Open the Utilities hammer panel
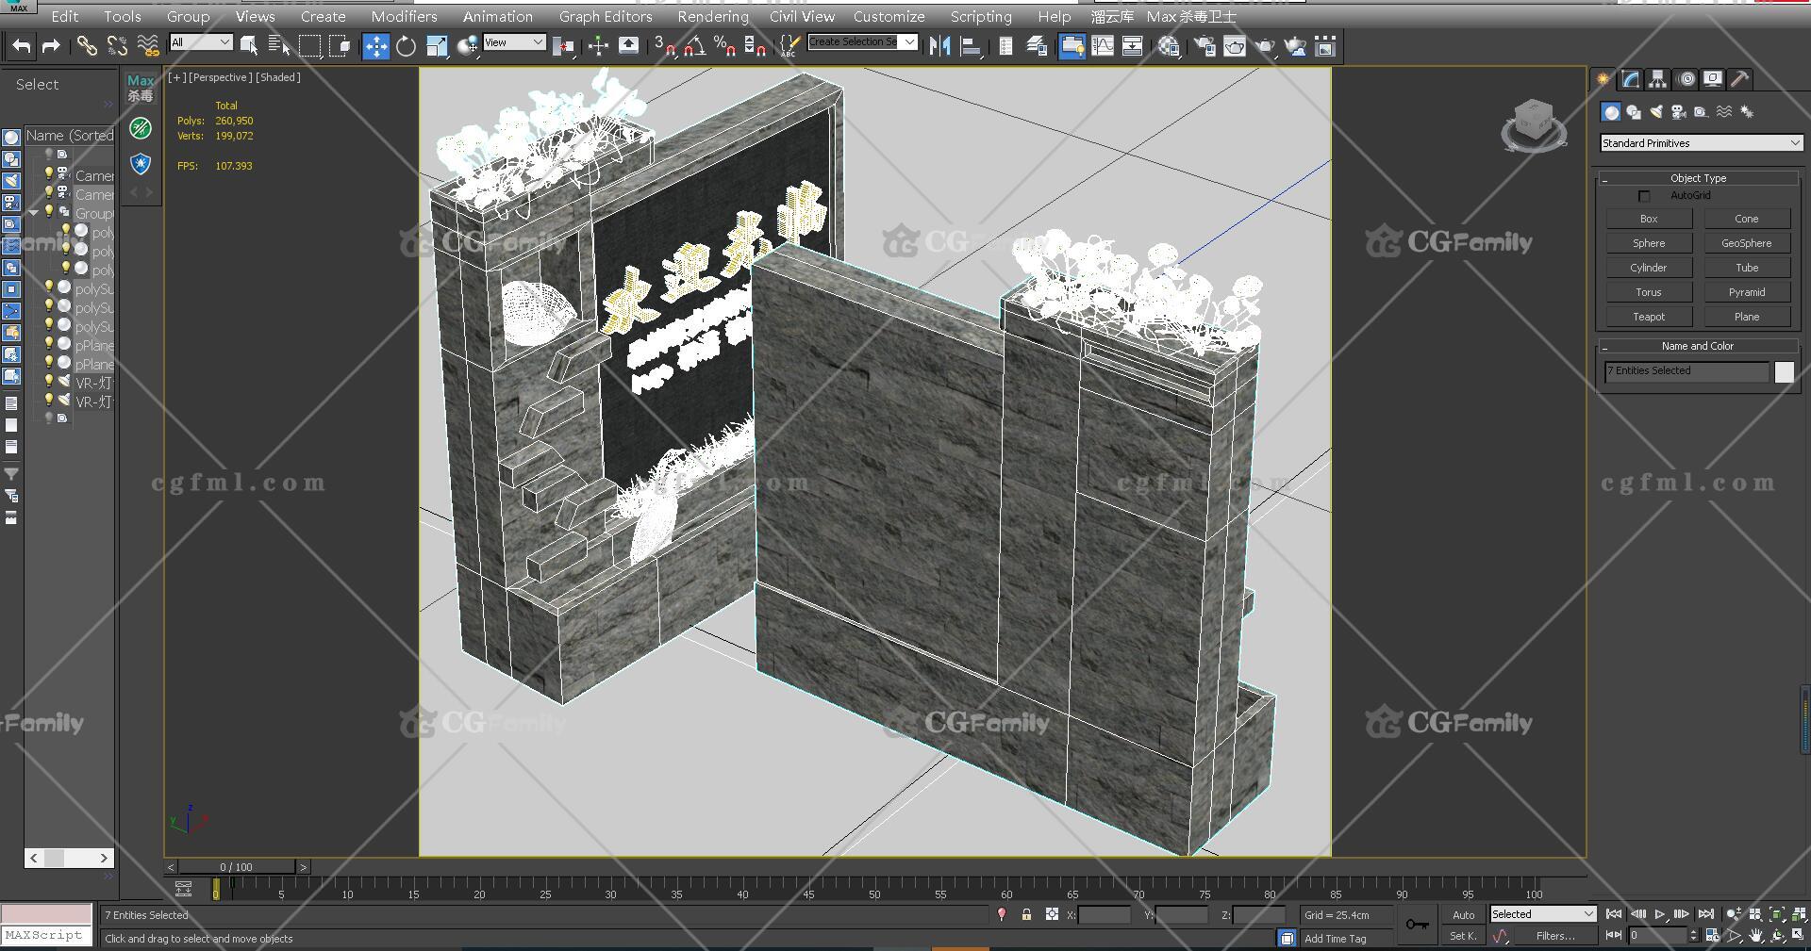1811x951 pixels. coord(1740,80)
